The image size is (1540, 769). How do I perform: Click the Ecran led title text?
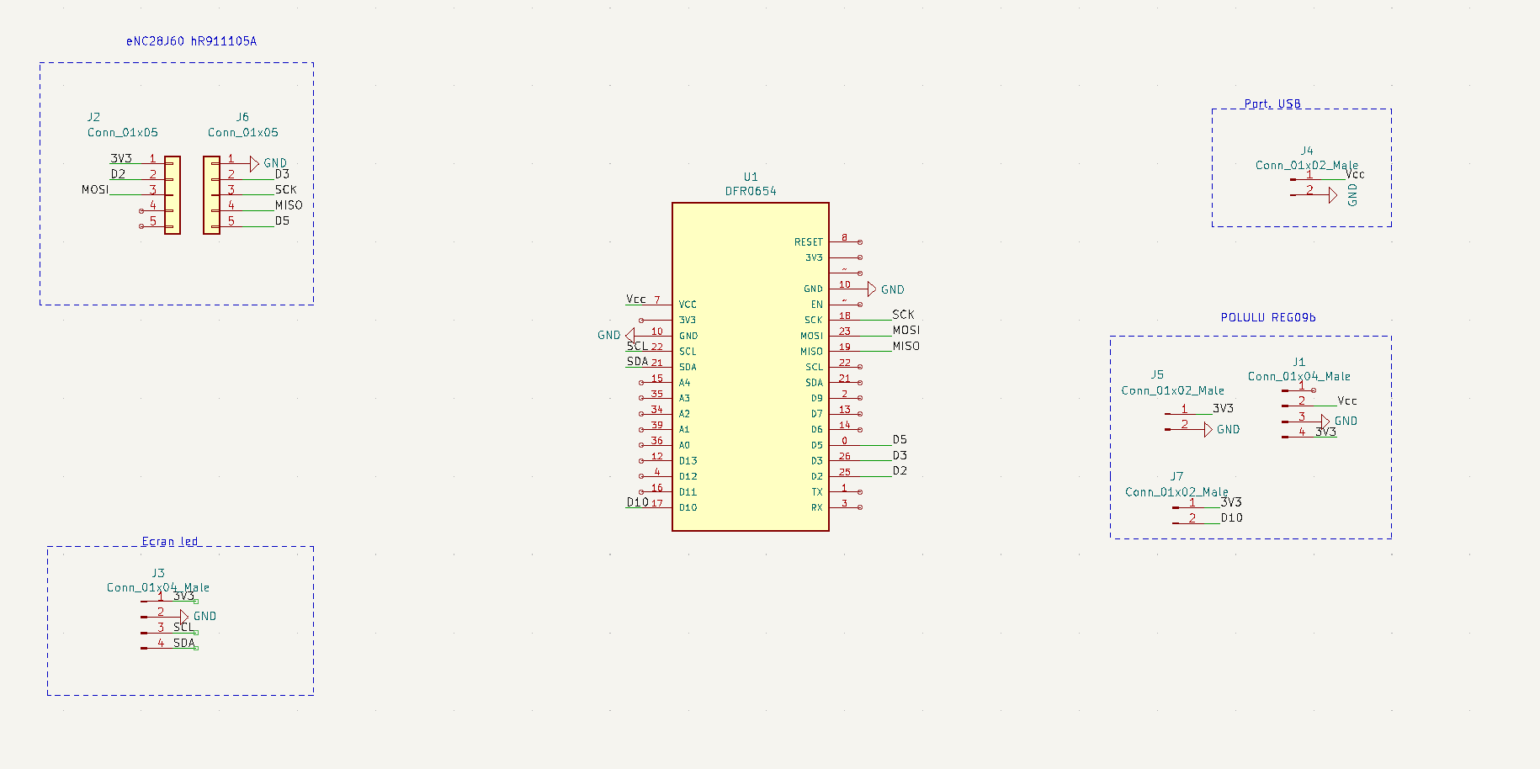170,541
